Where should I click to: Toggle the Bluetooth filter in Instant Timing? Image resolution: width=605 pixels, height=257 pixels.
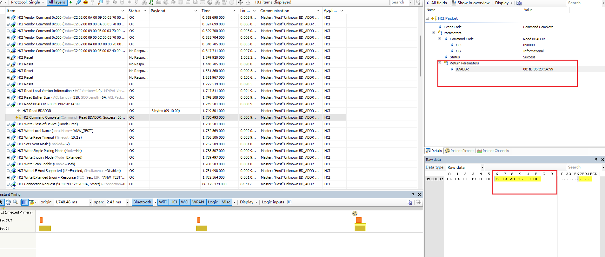coord(142,202)
